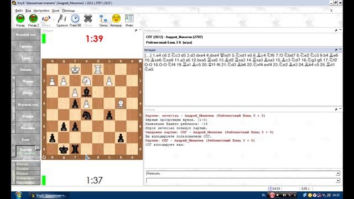The image size is (354, 199).
Task: Open the Команды sidebar button
Action: (x=28, y=128)
